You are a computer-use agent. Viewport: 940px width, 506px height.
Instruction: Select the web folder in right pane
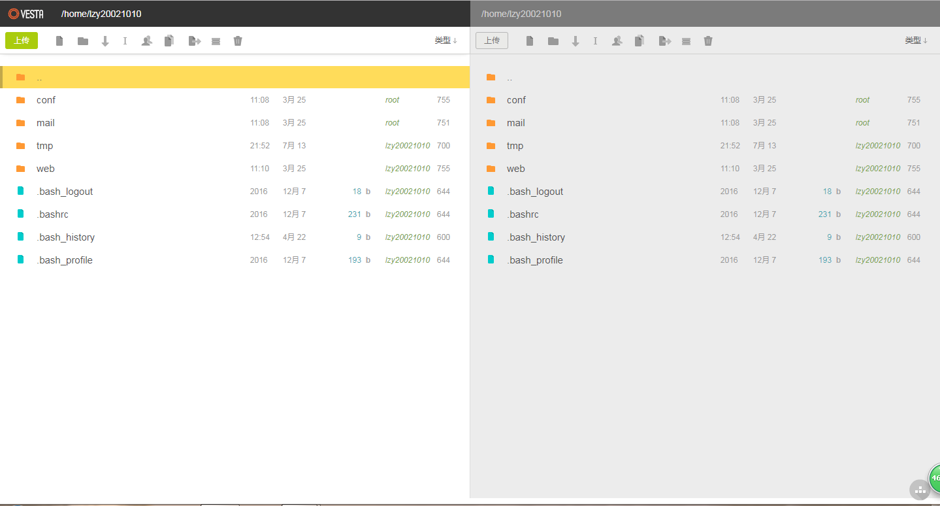[705, 169]
